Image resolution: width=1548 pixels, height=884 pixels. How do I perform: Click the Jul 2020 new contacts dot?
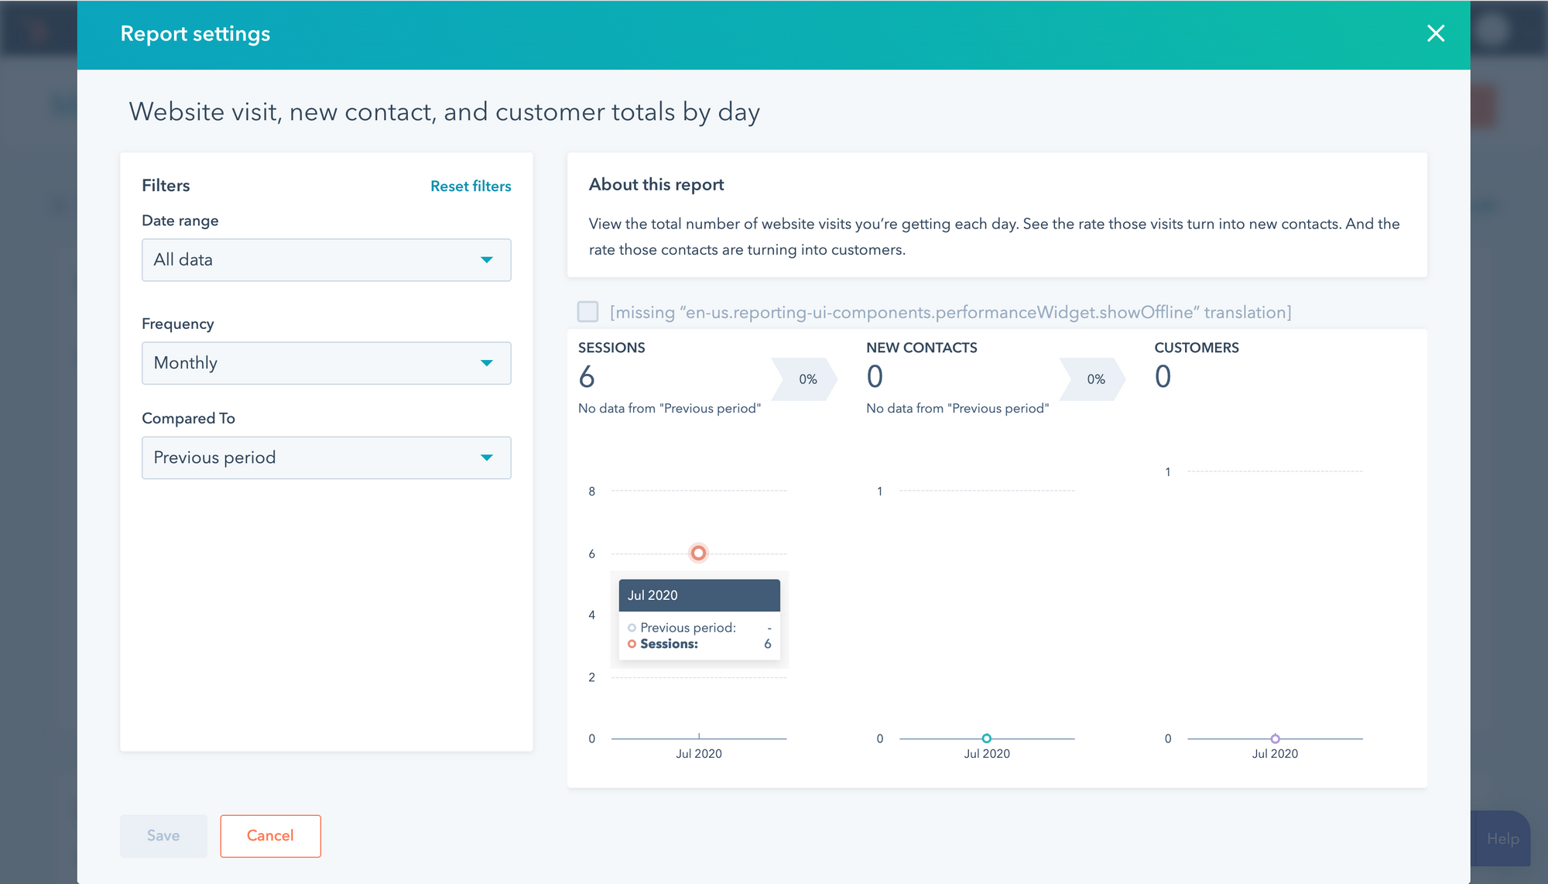click(x=987, y=737)
